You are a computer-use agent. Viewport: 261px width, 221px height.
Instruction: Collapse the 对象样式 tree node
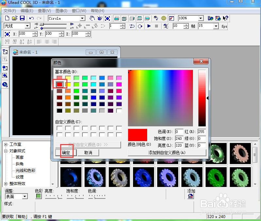(x=6, y=151)
